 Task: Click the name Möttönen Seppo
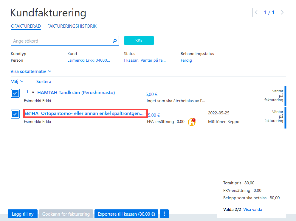coord(224,122)
